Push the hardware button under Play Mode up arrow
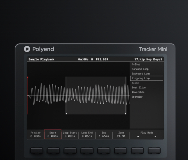Viewport: 188px width, 160px height. point(137,150)
